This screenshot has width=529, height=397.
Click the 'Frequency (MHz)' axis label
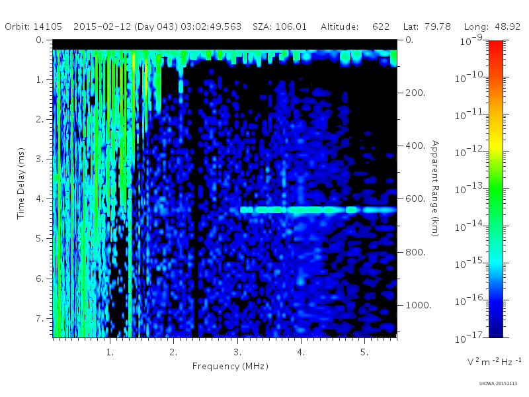[x=230, y=367]
